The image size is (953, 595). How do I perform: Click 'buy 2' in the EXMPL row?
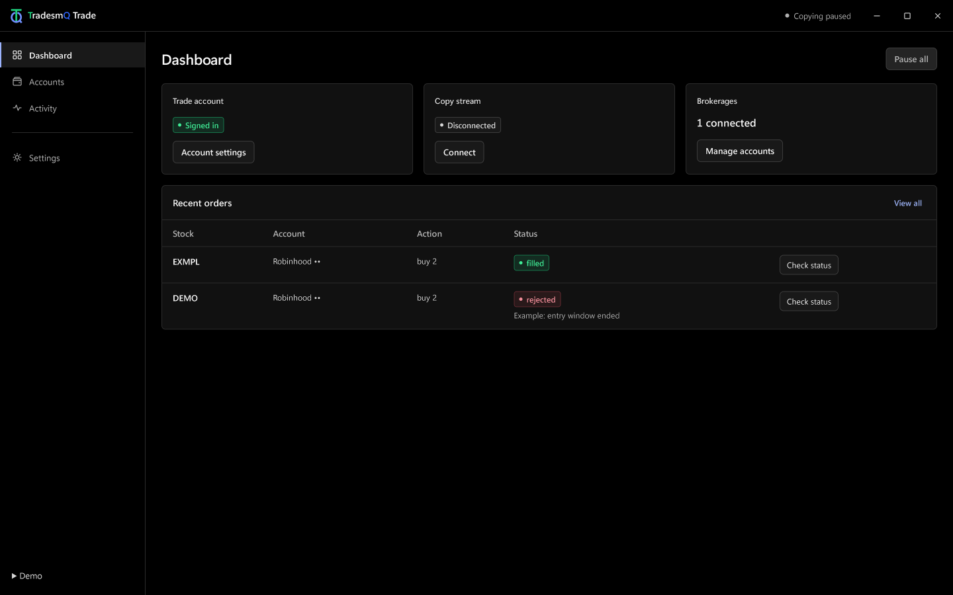pyautogui.click(x=427, y=262)
